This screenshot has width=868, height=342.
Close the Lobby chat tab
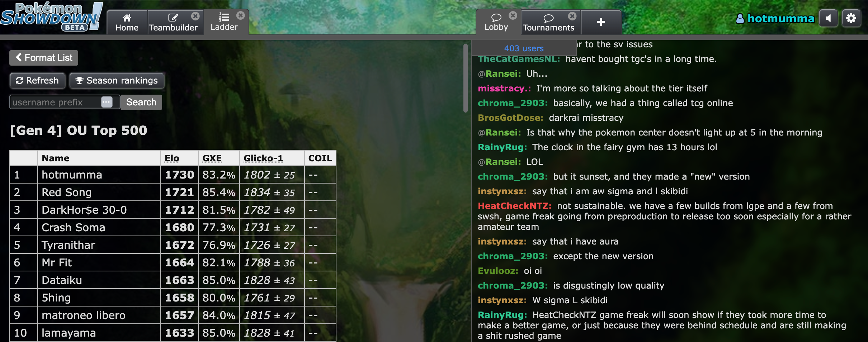coord(513,15)
